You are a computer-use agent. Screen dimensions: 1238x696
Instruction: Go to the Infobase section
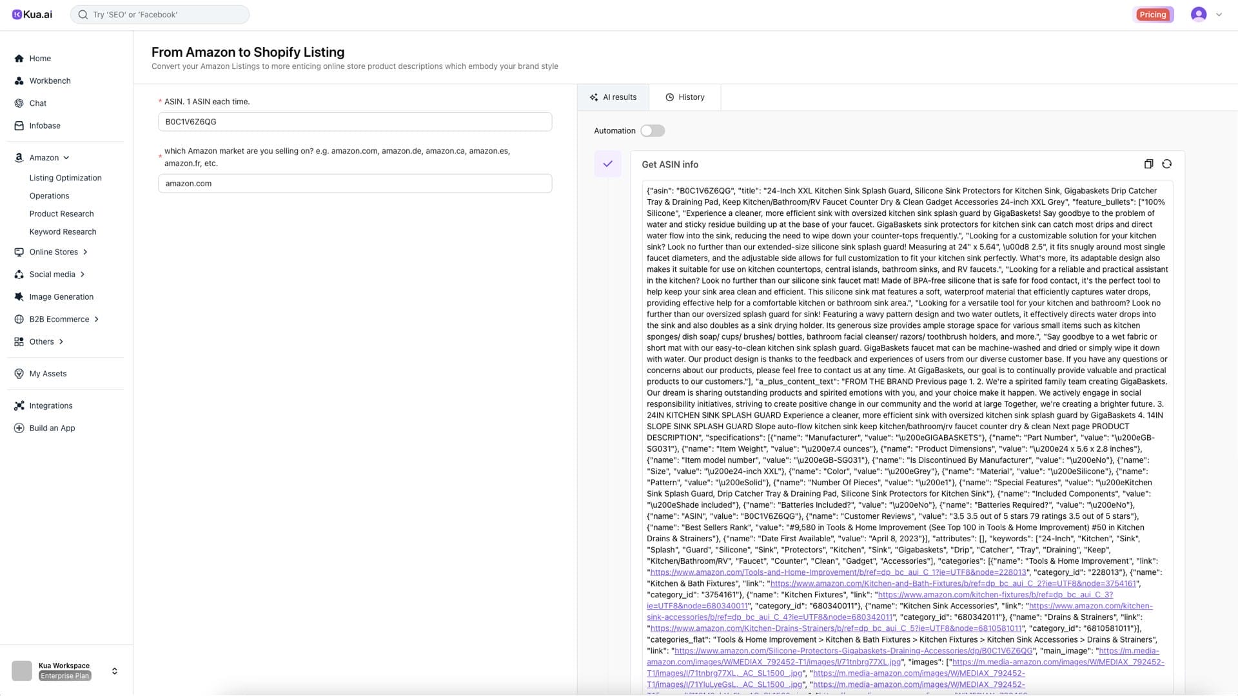pyautogui.click(x=44, y=126)
